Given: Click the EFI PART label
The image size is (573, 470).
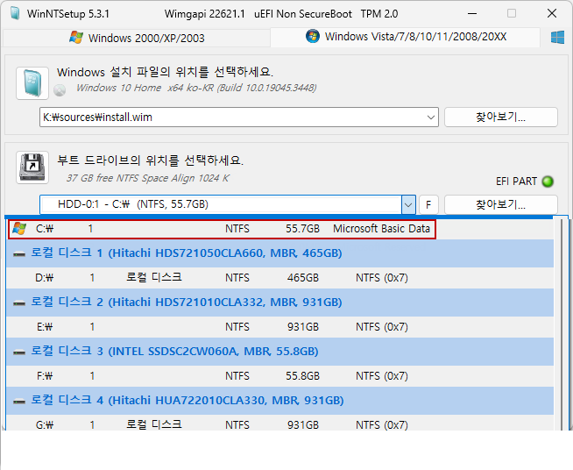Looking at the screenshot, I should coord(516,182).
